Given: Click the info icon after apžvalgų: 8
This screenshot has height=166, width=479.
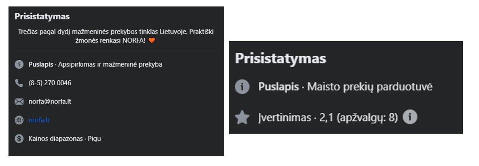Looking at the screenshot, I should point(410,117).
